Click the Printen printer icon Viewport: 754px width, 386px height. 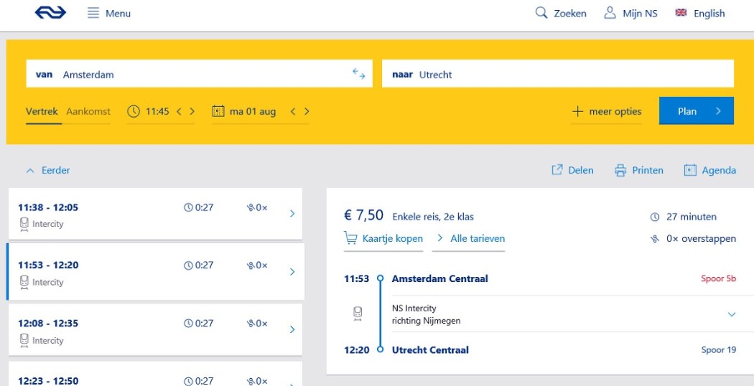pos(620,170)
